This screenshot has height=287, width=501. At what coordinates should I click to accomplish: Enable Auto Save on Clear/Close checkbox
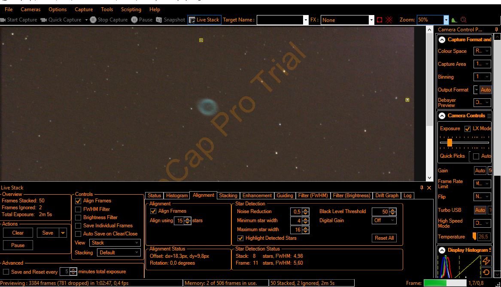78,234
